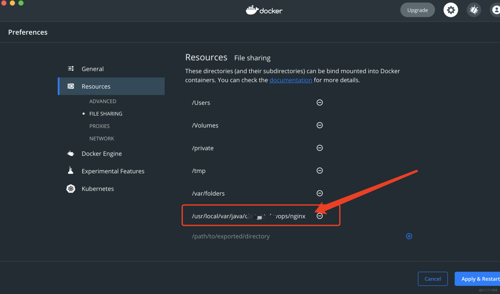Open settings via the gear icon
Screen dimensions: 500x294
point(451,10)
